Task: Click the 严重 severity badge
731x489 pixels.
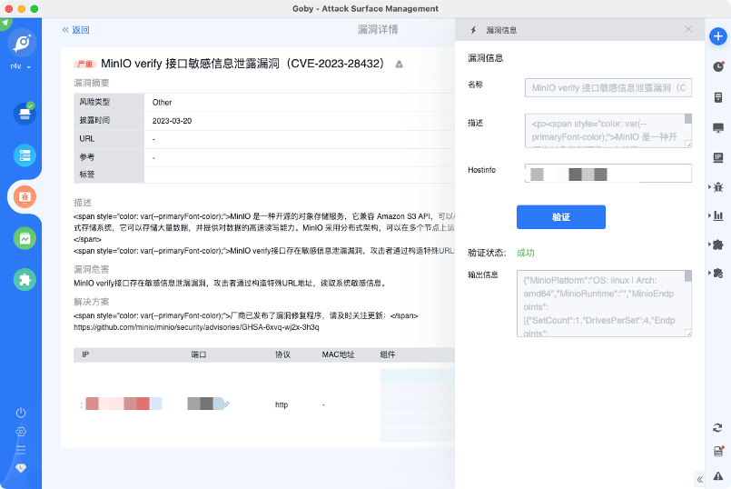Action: (x=84, y=64)
